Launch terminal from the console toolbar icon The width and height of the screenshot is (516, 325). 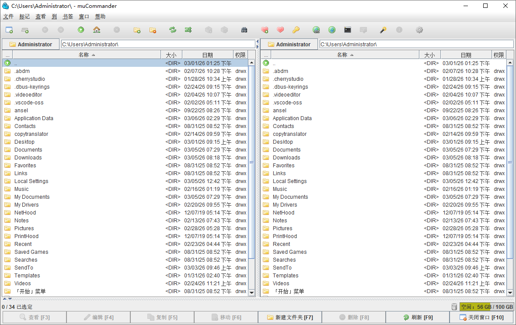point(347,30)
